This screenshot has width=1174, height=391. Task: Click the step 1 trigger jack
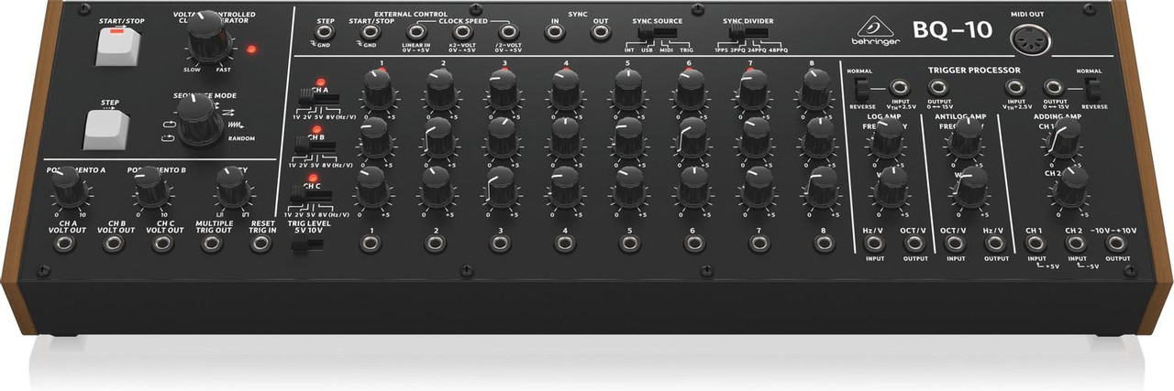point(369,244)
